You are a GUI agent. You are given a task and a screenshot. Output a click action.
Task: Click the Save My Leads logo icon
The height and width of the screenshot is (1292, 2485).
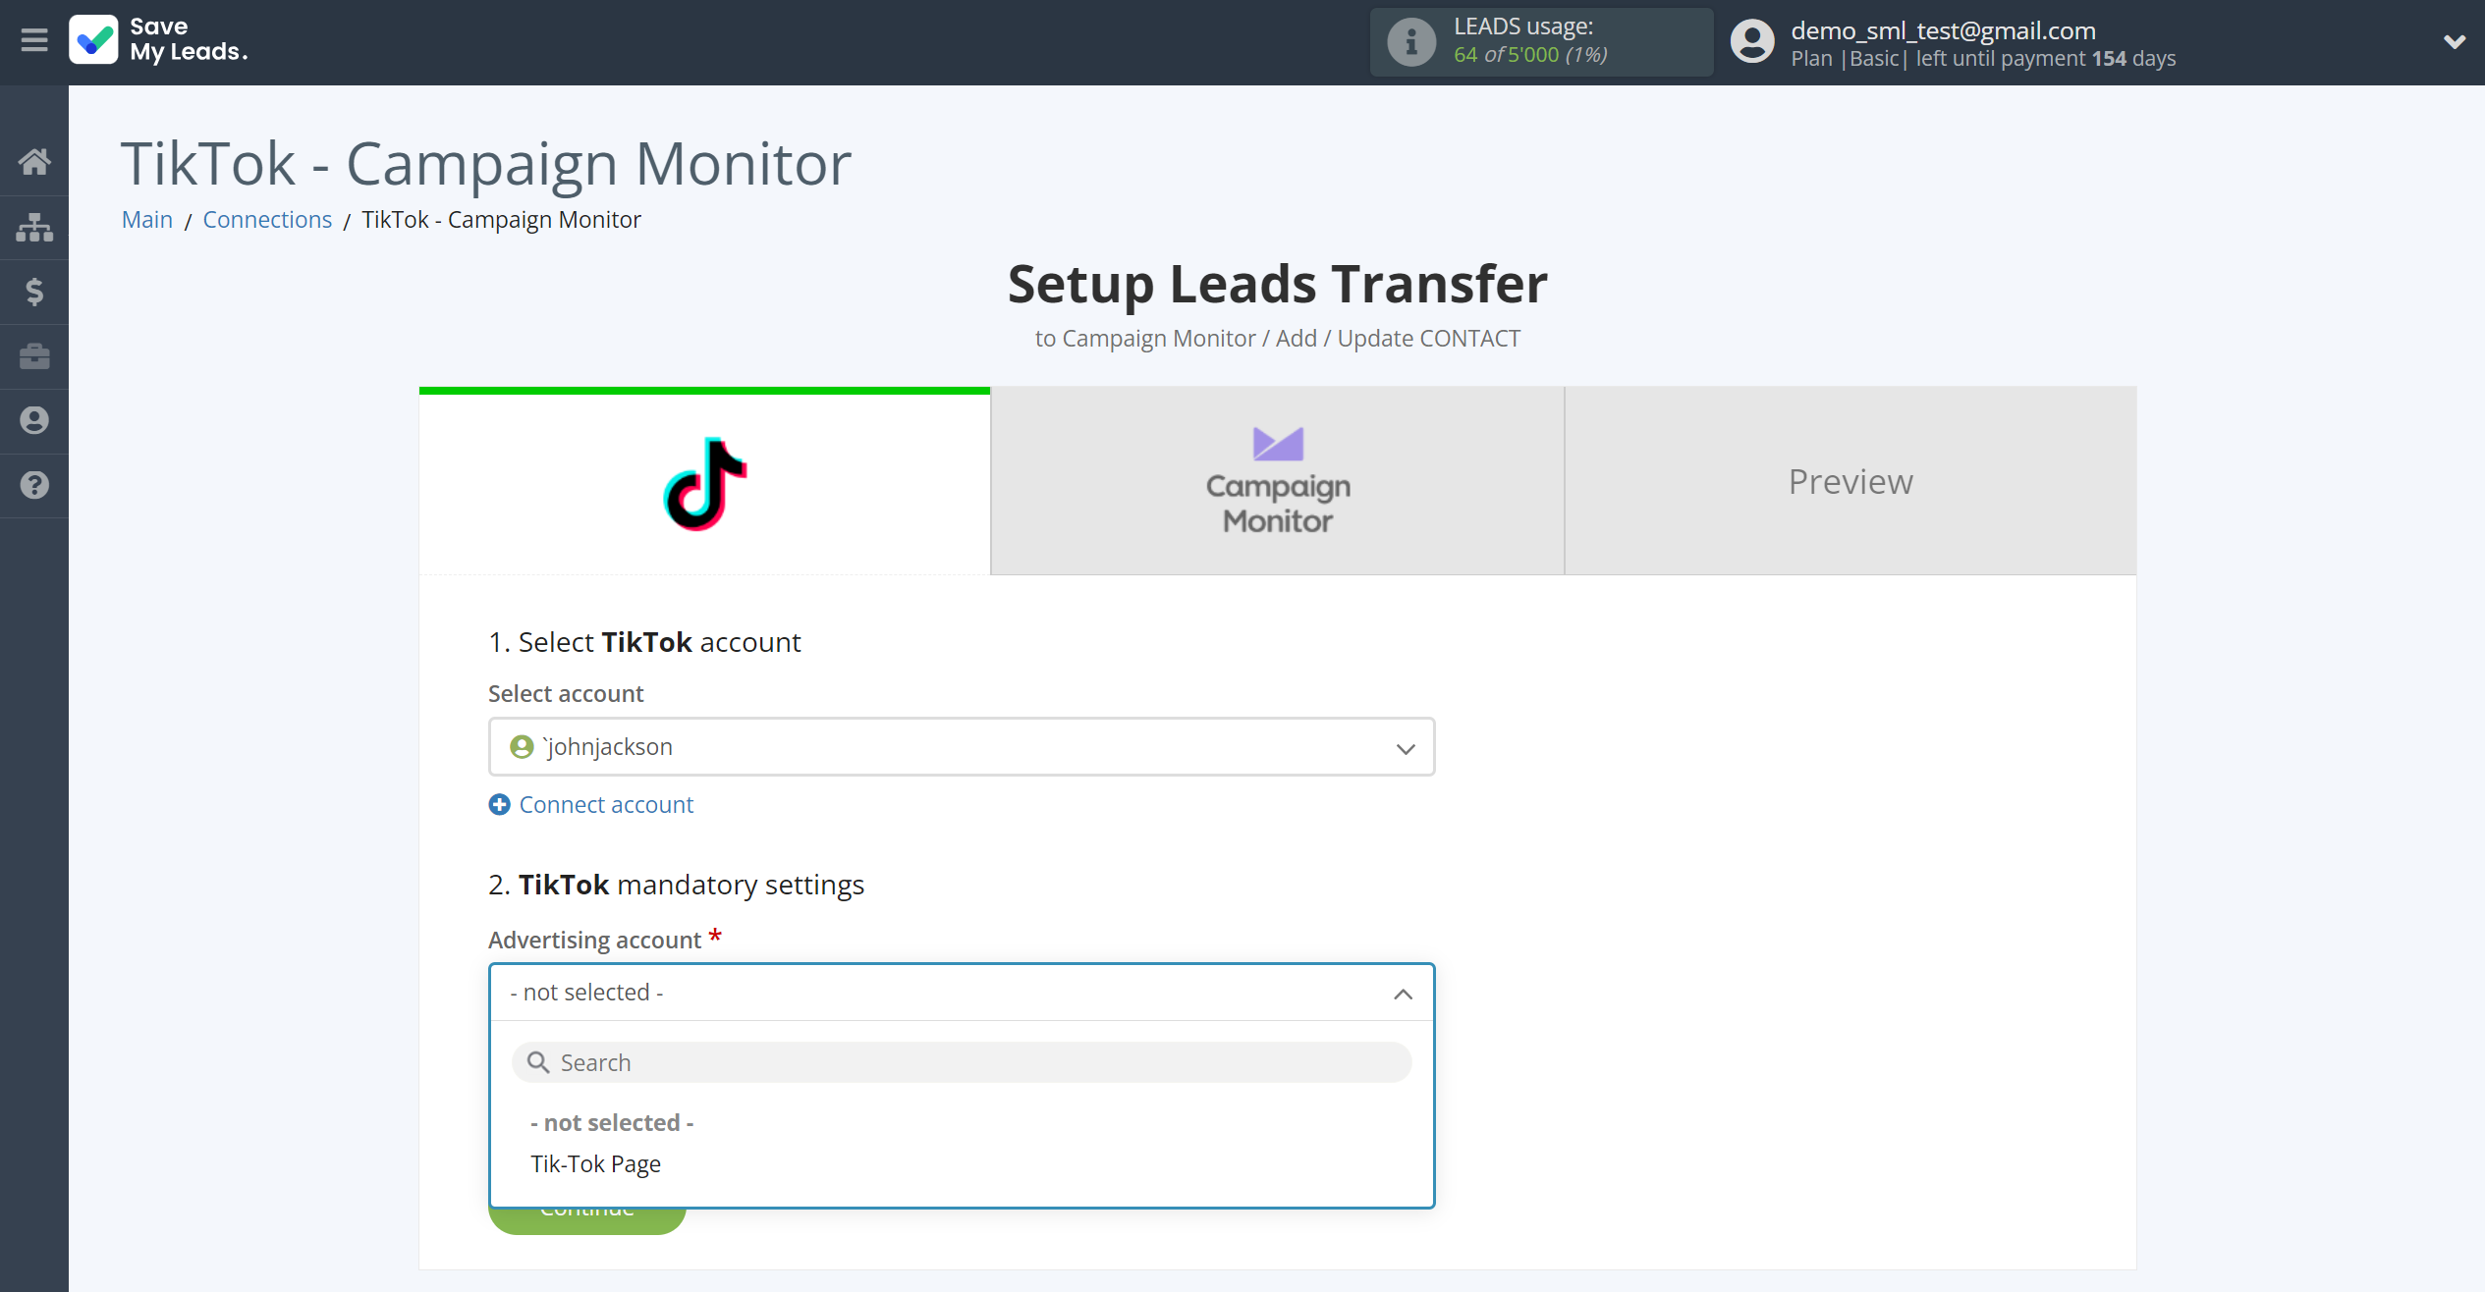pos(92,39)
